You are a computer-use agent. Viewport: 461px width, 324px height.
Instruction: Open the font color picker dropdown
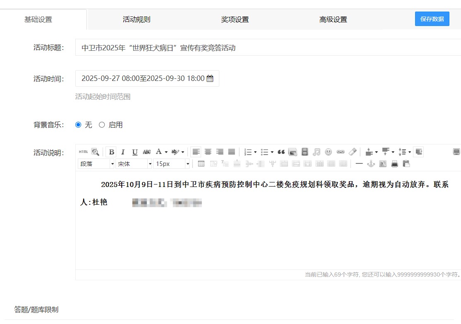[x=166, y=152]
